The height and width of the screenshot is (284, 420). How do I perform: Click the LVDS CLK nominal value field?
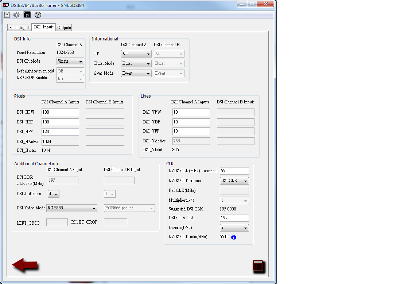point(234,170)
